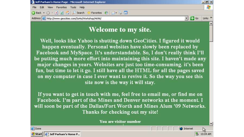Open the Search pane
Image resolution: width=244 pixels, height=137 pixels.
[78, 13]
